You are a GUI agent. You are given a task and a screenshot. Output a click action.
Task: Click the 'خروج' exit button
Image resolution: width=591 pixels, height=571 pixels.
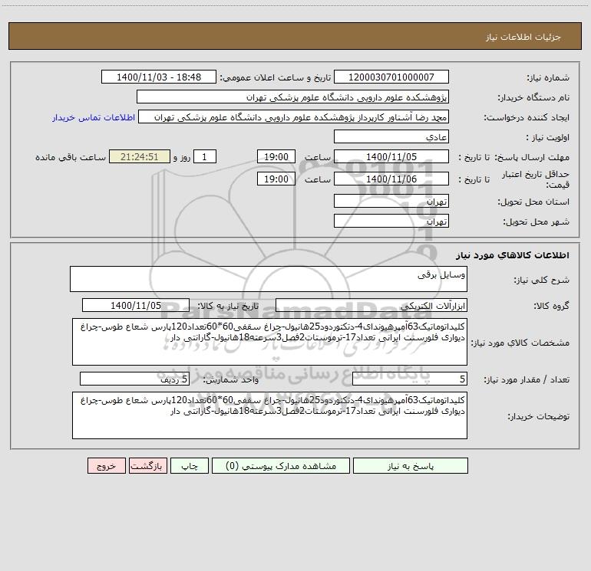pos(106,465)
